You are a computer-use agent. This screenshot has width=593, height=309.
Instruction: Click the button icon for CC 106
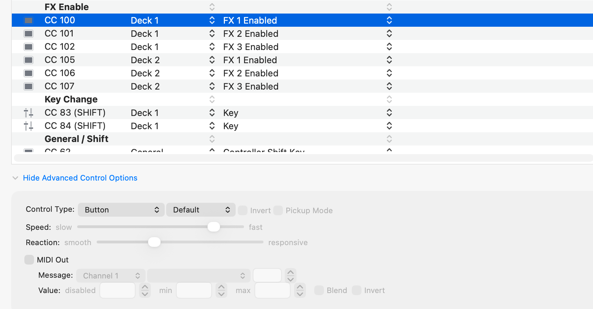[29, 73]
